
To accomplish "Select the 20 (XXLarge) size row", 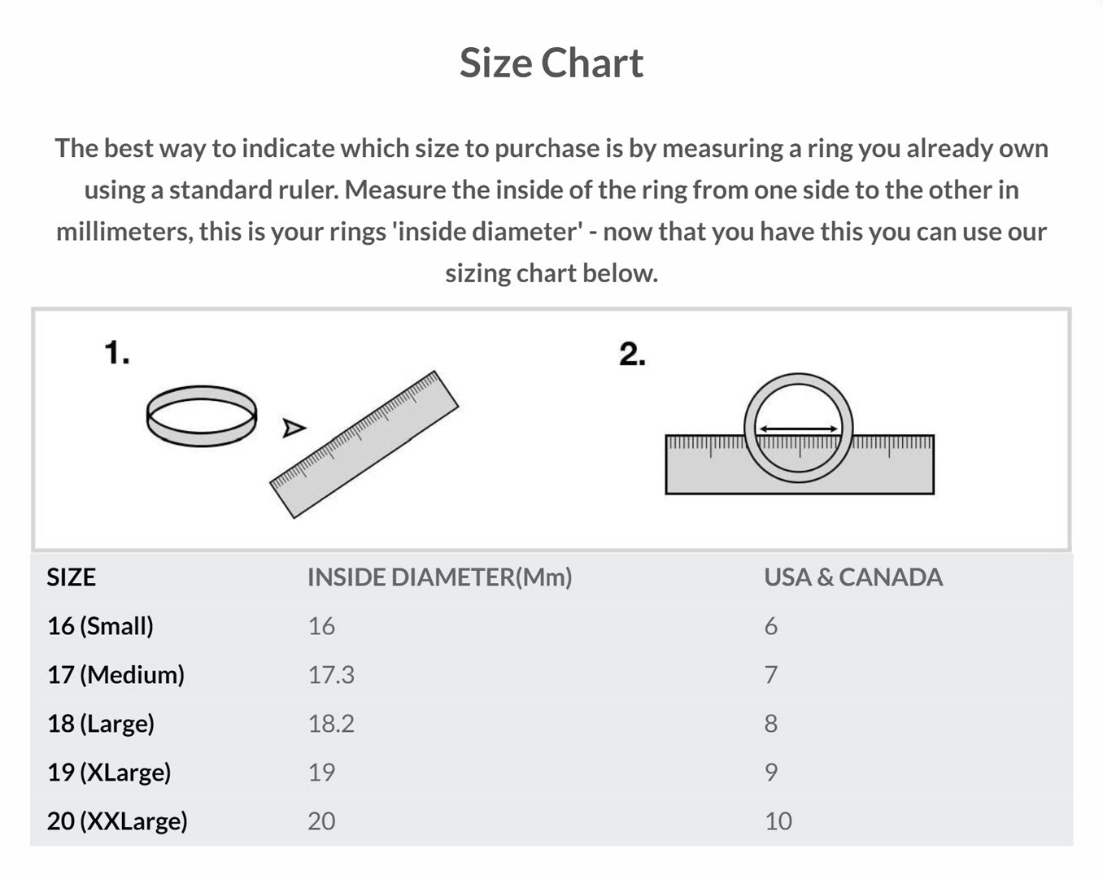I will (117, 821).
